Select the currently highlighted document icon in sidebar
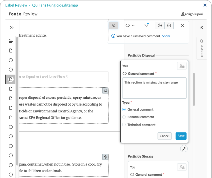 11,79
